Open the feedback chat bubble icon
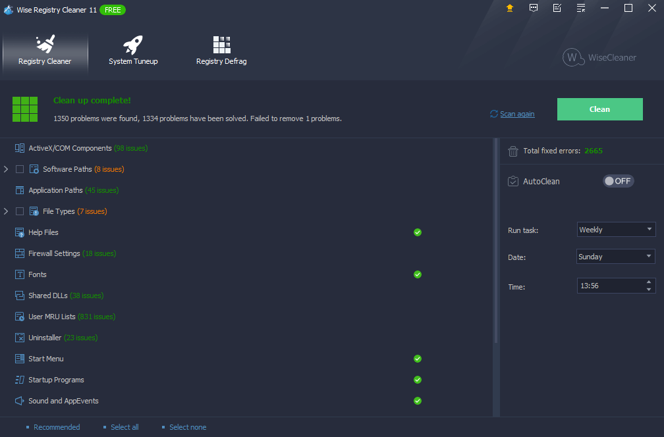 (x=534, y=8)
